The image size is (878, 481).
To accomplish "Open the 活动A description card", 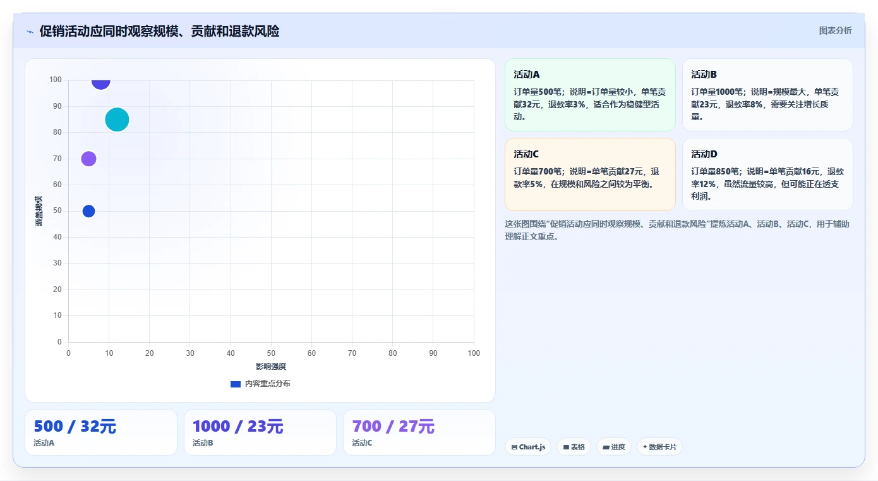I will click(590, 95).
